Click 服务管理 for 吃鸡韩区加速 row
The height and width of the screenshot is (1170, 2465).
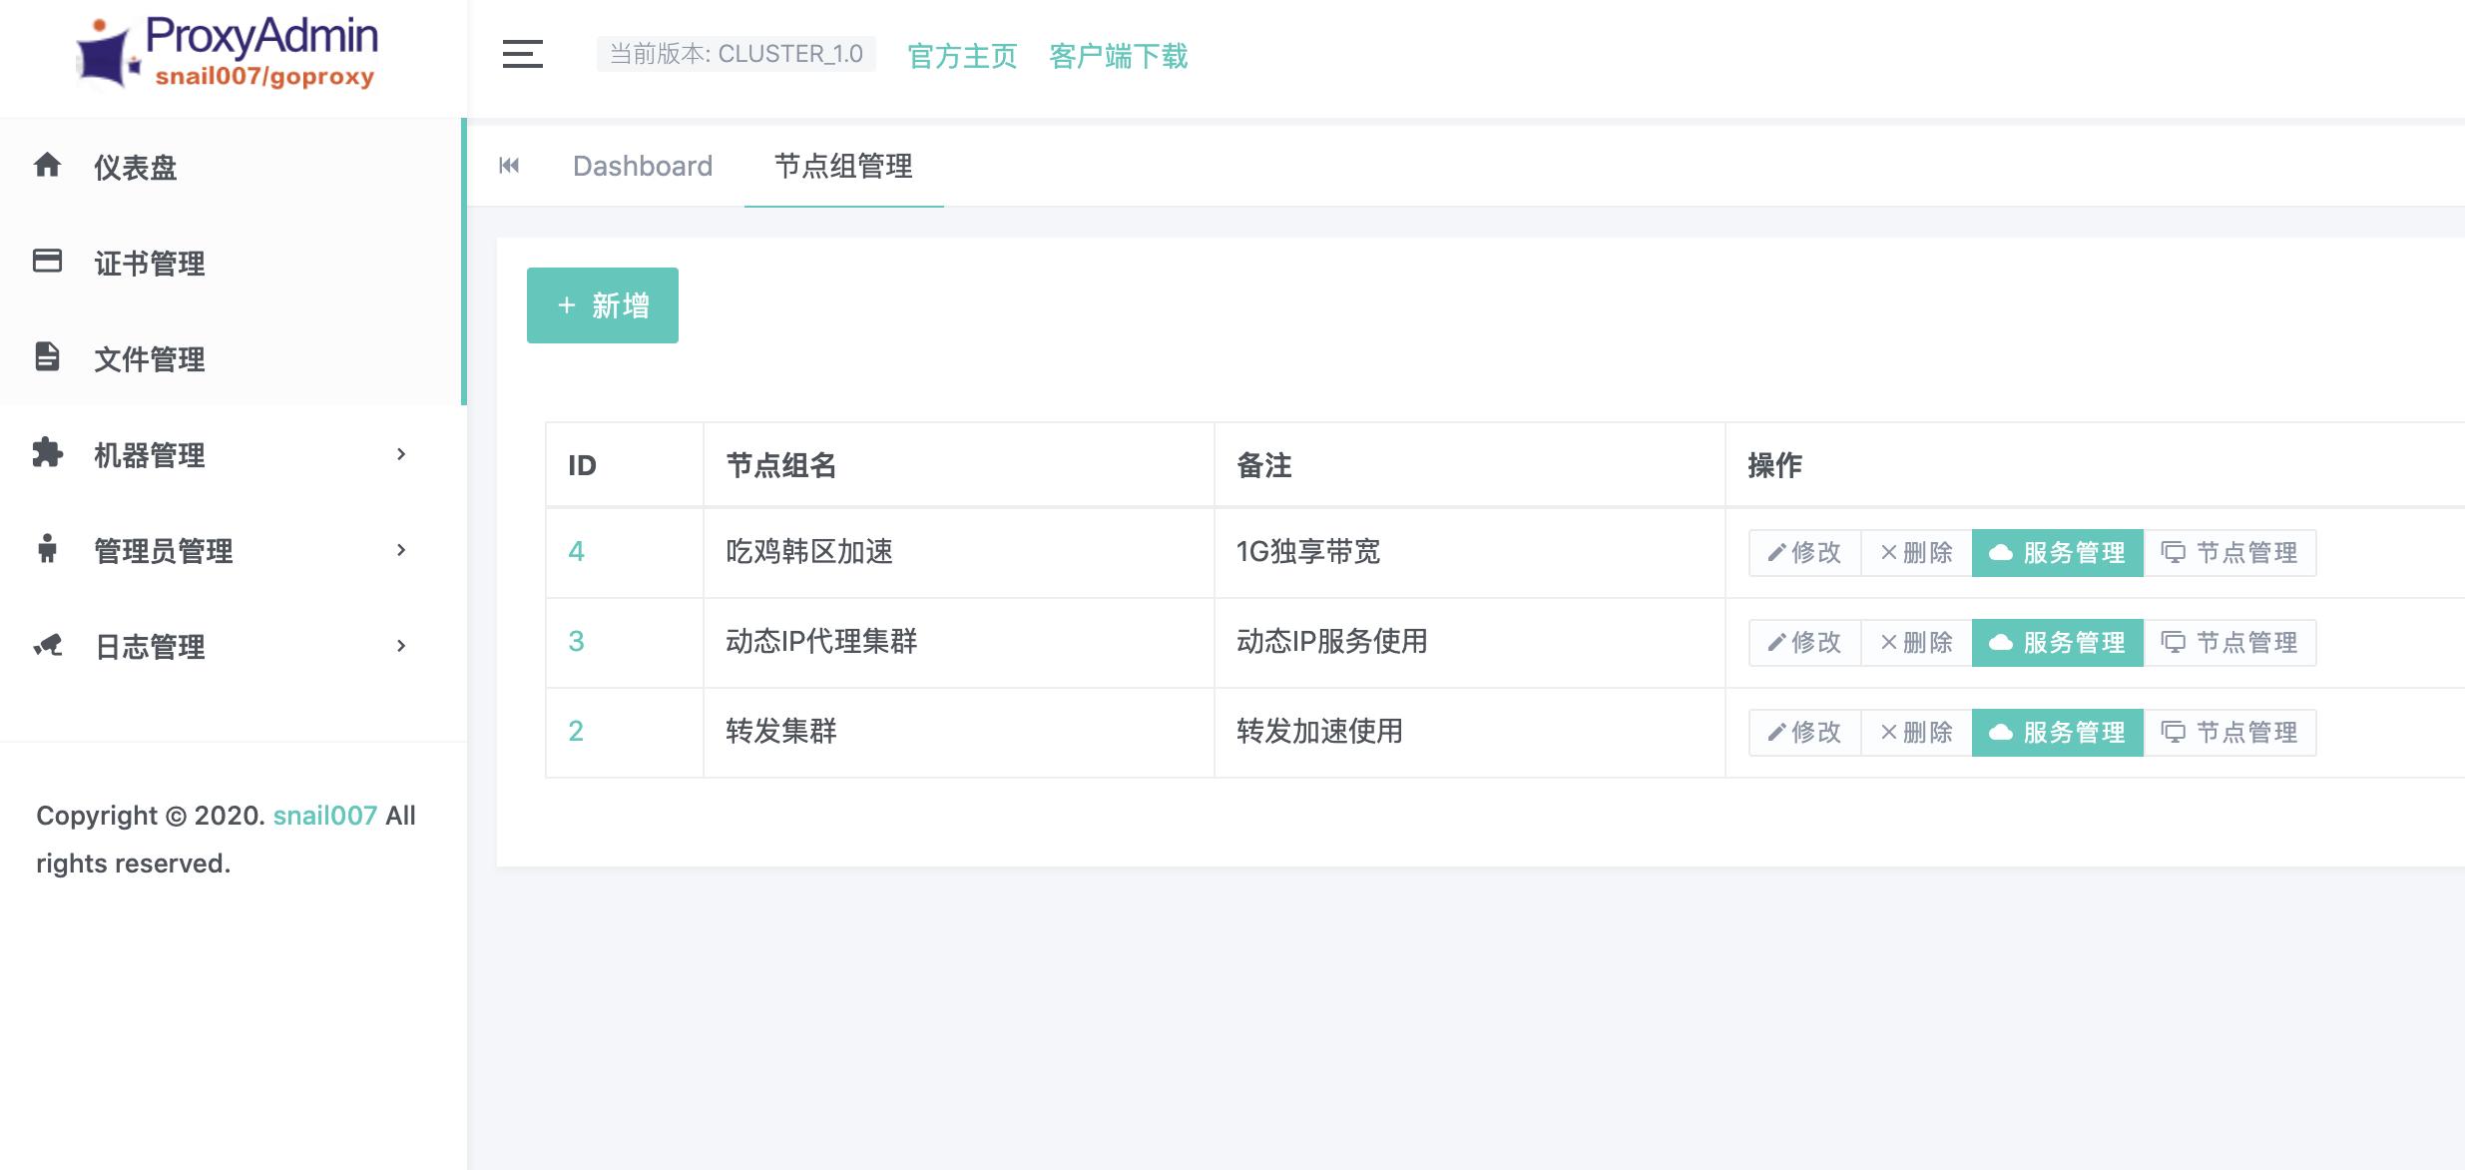(2057, 553)
